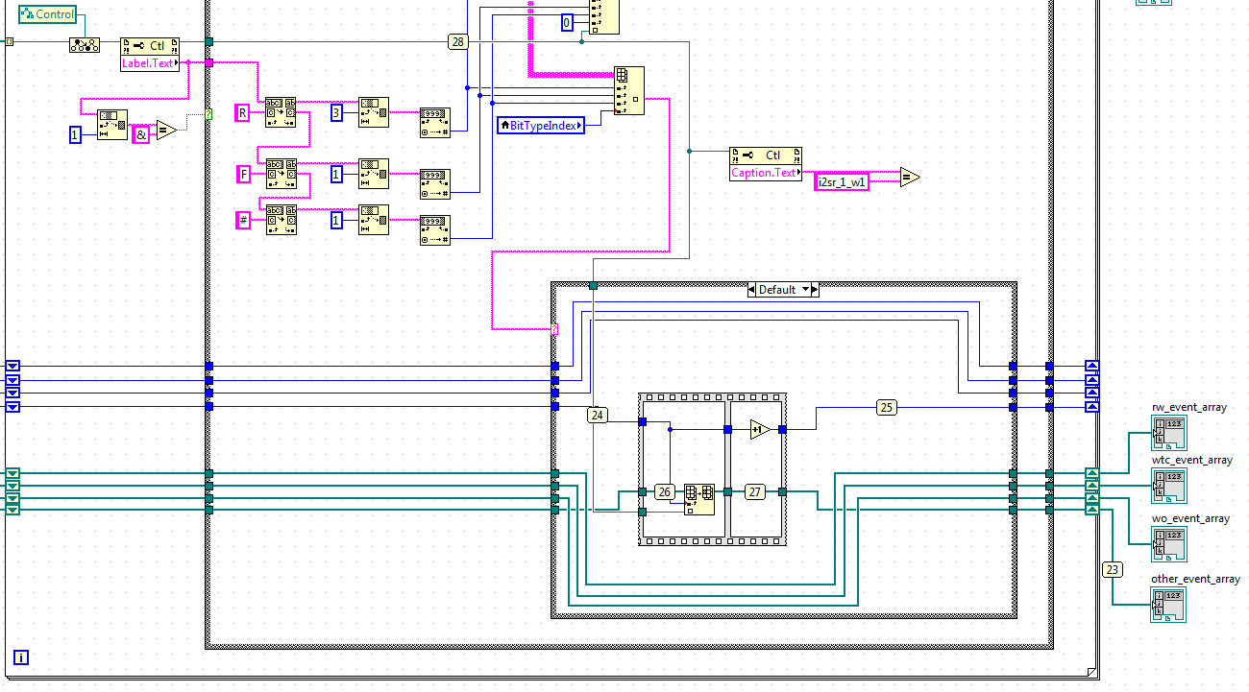Select probe 28
1249x692 pixels.
pyautogui.click(x=457, y=41)
